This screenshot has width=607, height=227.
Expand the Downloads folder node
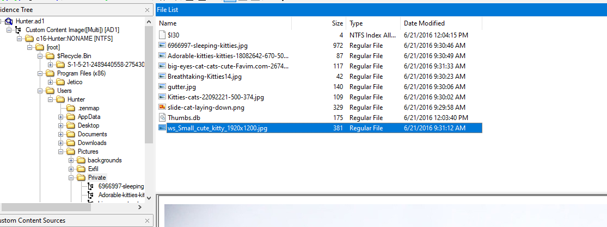click(x=61, y=143)
